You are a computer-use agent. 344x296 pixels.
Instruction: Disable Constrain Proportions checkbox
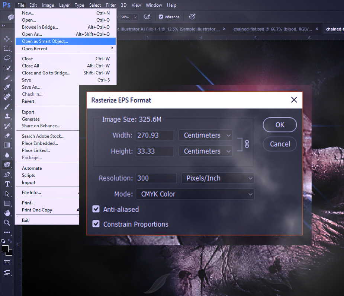tap(96, 224)
